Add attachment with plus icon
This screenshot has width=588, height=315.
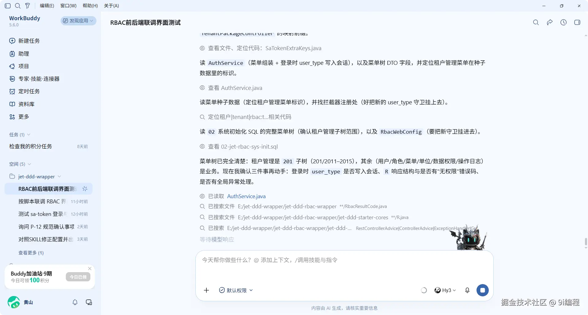click(x=206, y=290)
